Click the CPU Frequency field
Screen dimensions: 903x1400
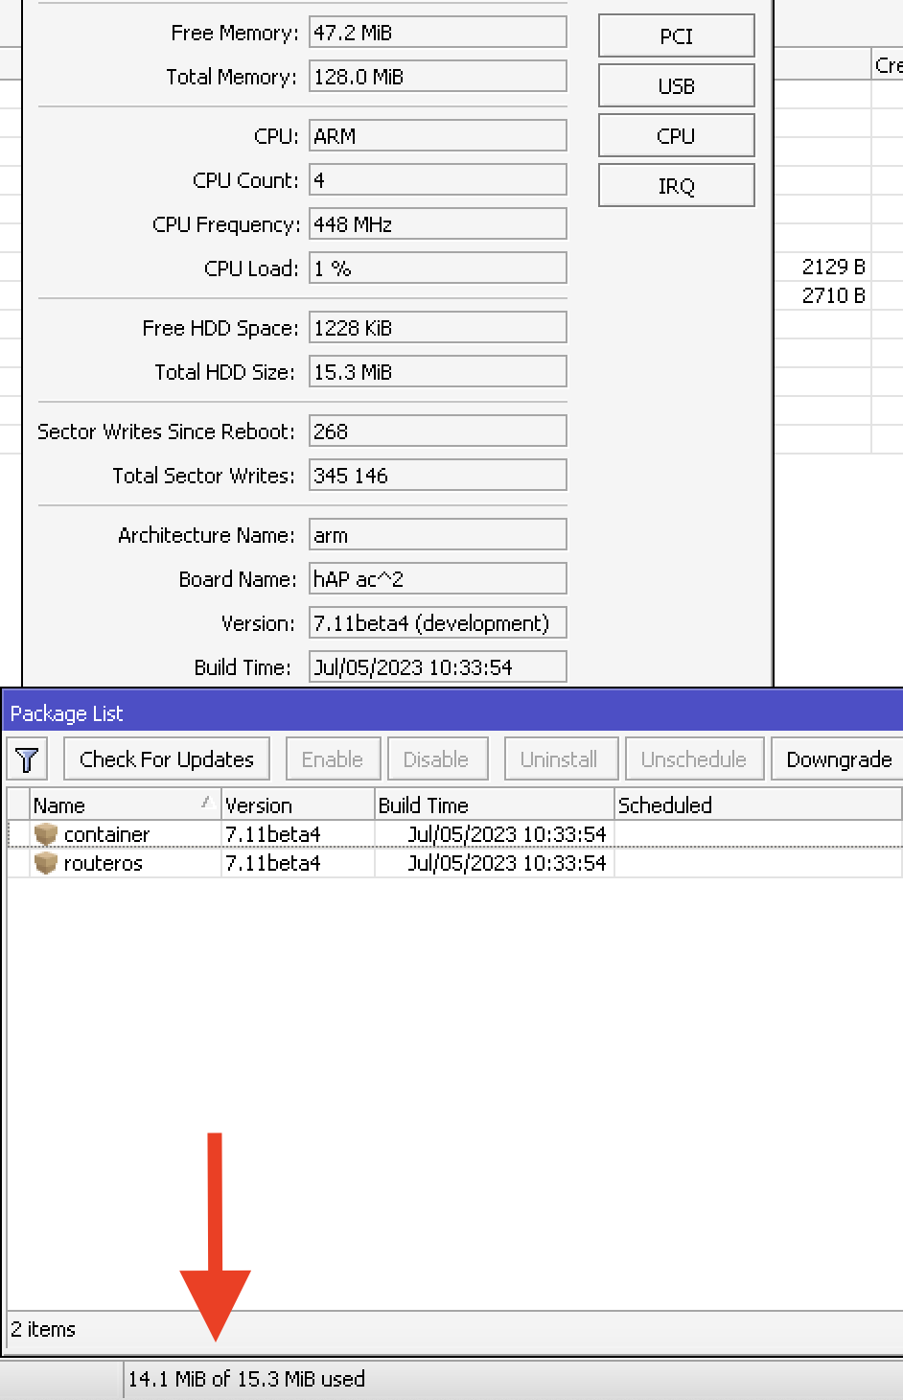tap(438, 223)
